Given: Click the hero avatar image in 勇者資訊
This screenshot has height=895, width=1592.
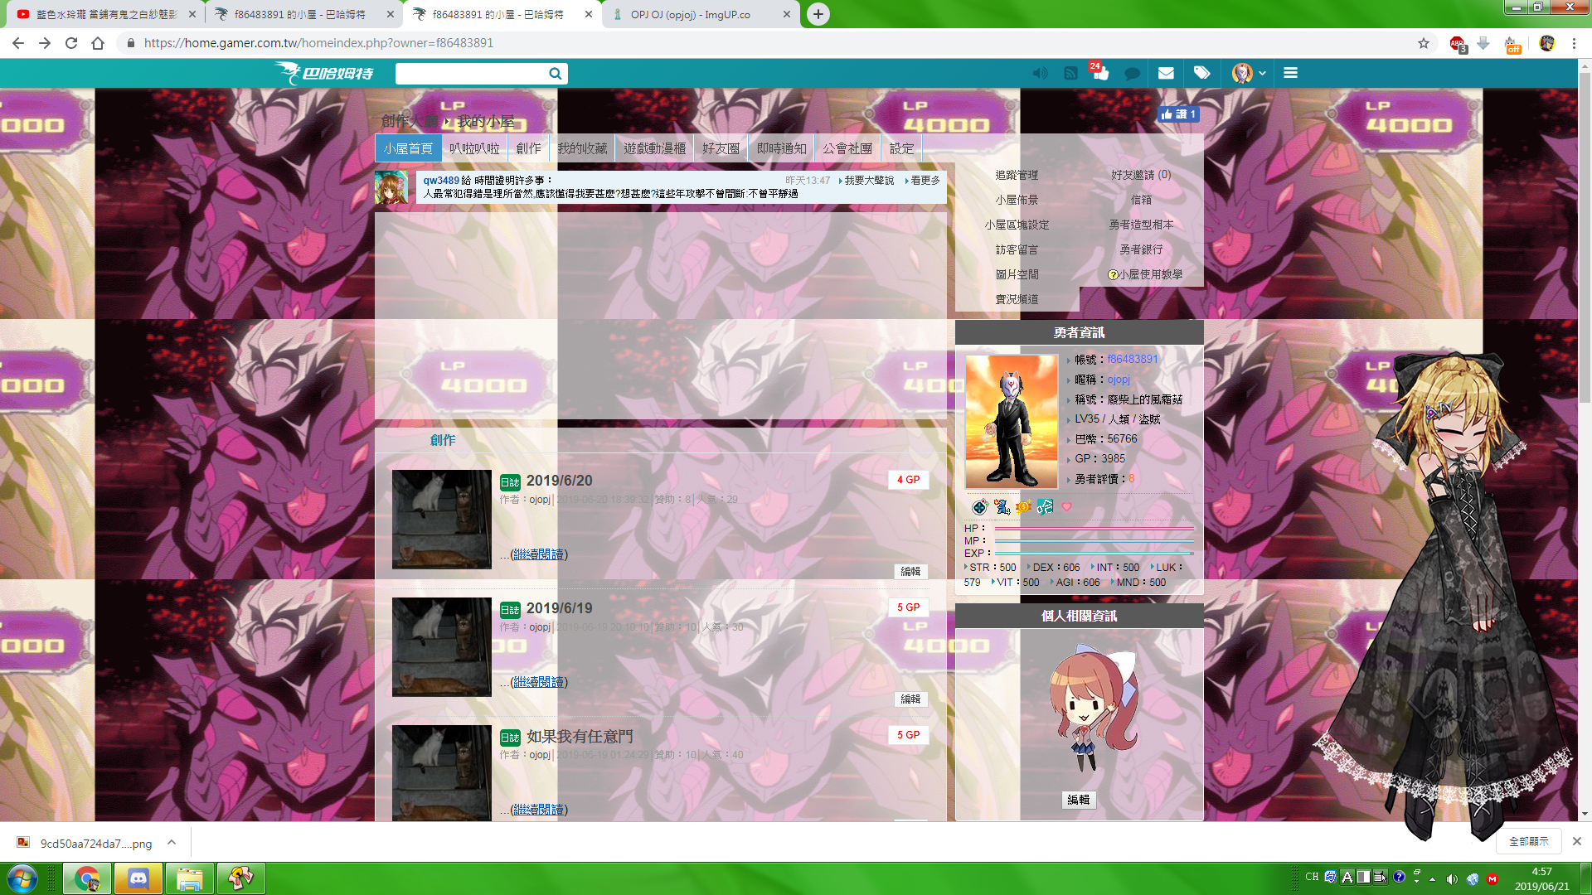Looking at the screenshot, I should (1012, 421).
